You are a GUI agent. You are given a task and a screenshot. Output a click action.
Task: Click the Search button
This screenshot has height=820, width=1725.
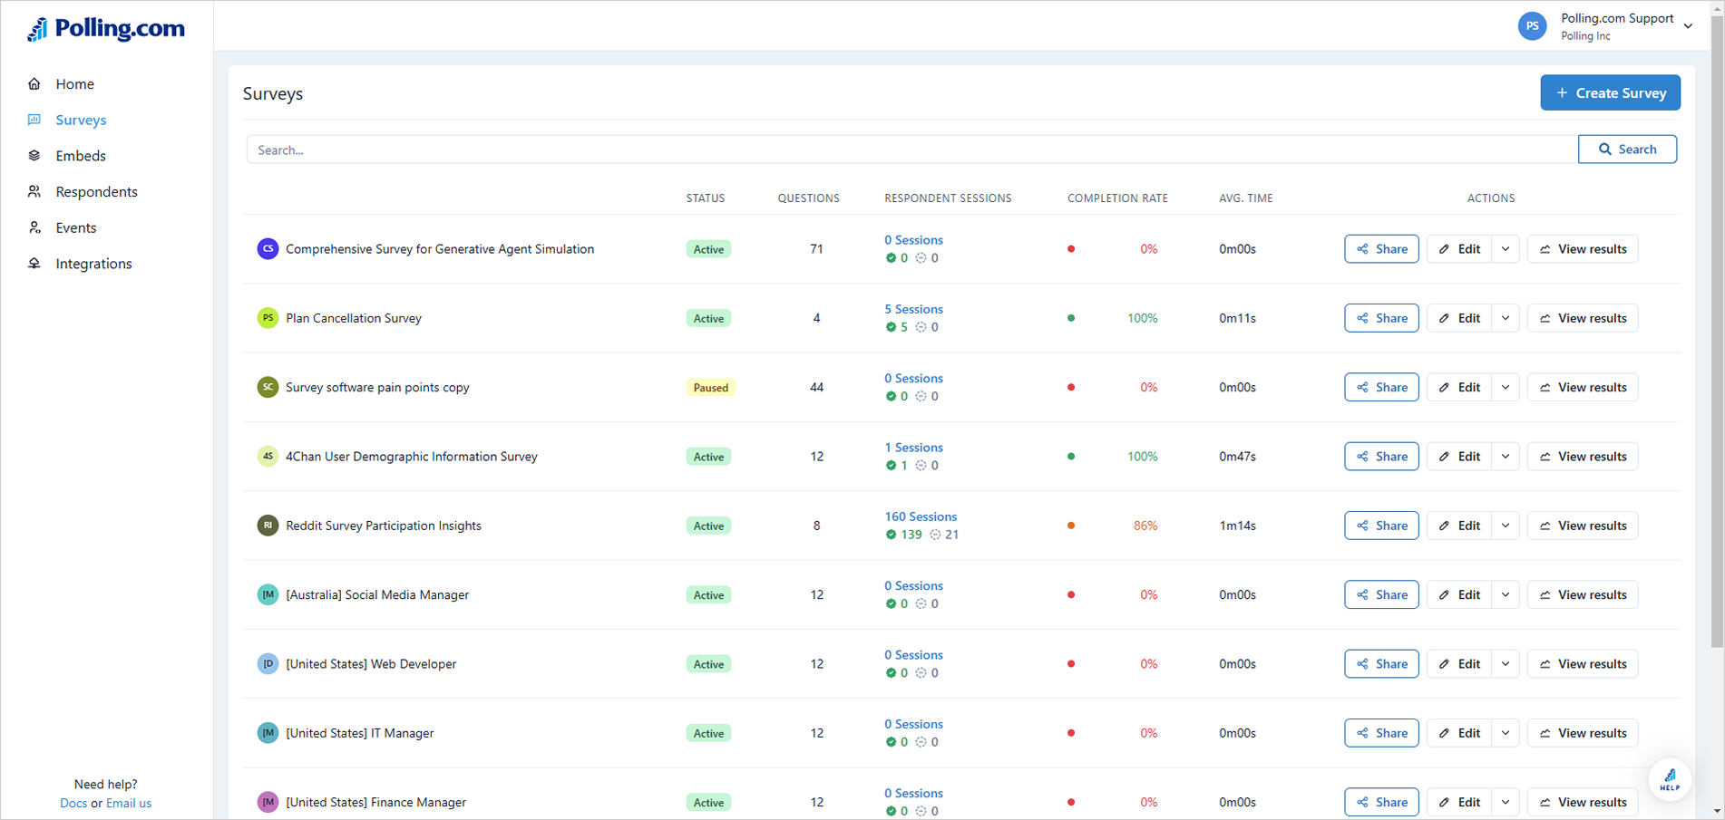[x=1627, y=150]
